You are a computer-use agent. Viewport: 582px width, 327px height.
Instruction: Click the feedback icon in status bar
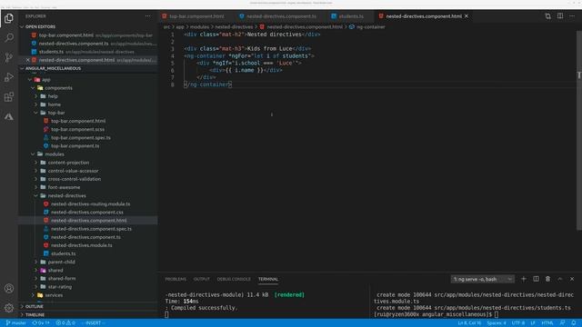pyautogui.click(x=563, y=323)
